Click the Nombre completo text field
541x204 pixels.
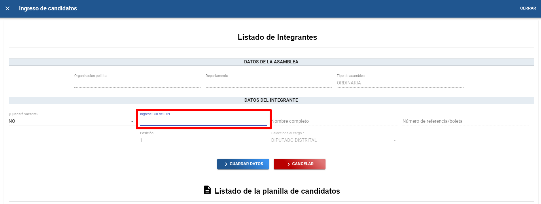pos(334,121)
